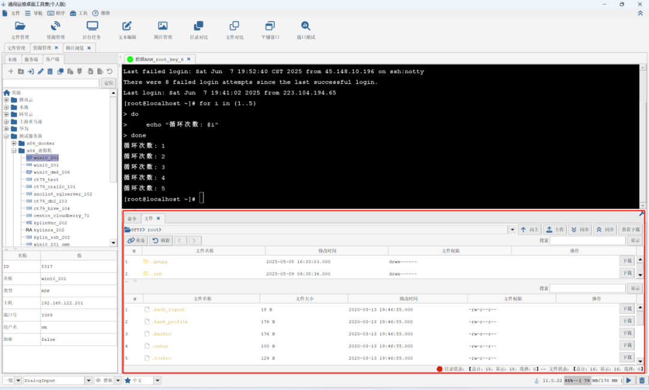
Task: Click the pencil edit icon in resource toolbar
Action: click(41, 71)
